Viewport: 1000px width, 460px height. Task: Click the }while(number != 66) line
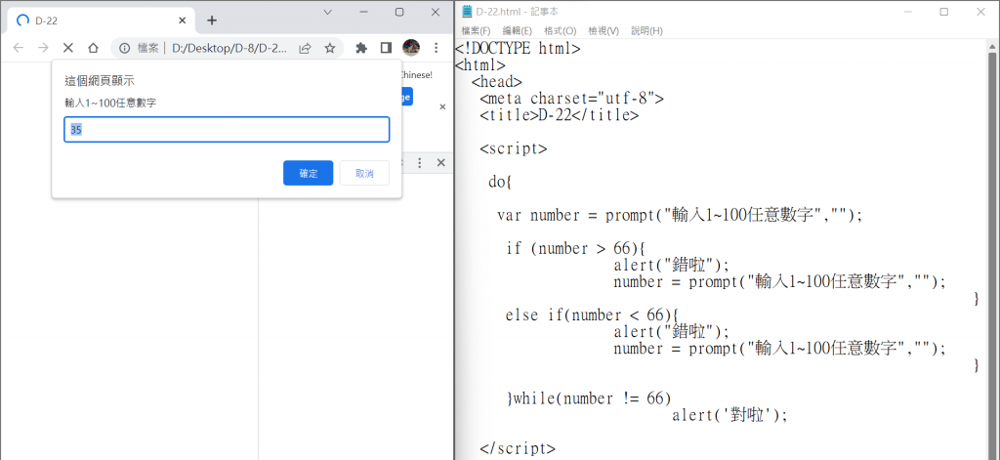coord(589,398)
